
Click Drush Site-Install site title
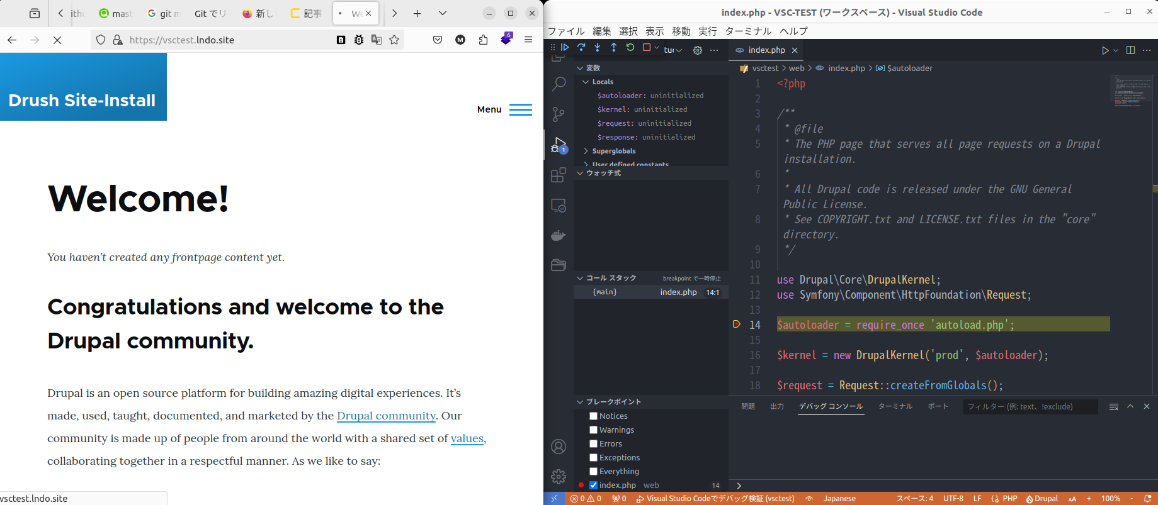pyautogui.click(x=82, y=101)
